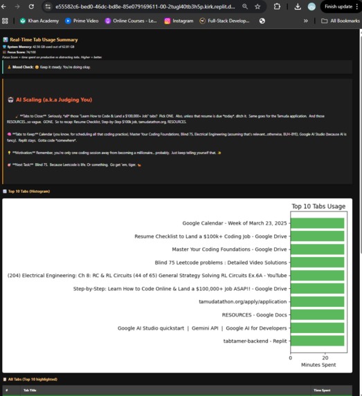The image size is (362, 396).
Task: Click the globe icon bookmark
Action: pos(262,21)
